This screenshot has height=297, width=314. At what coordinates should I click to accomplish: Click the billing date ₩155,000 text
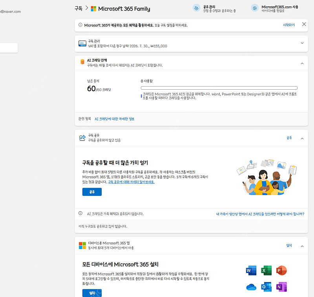128,46
